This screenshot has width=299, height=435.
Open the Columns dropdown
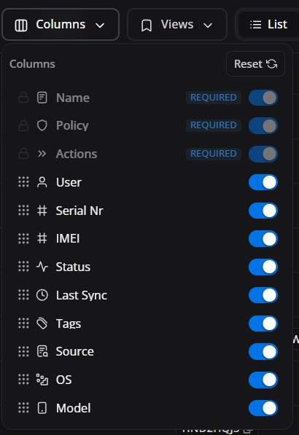tap(61, 25)
